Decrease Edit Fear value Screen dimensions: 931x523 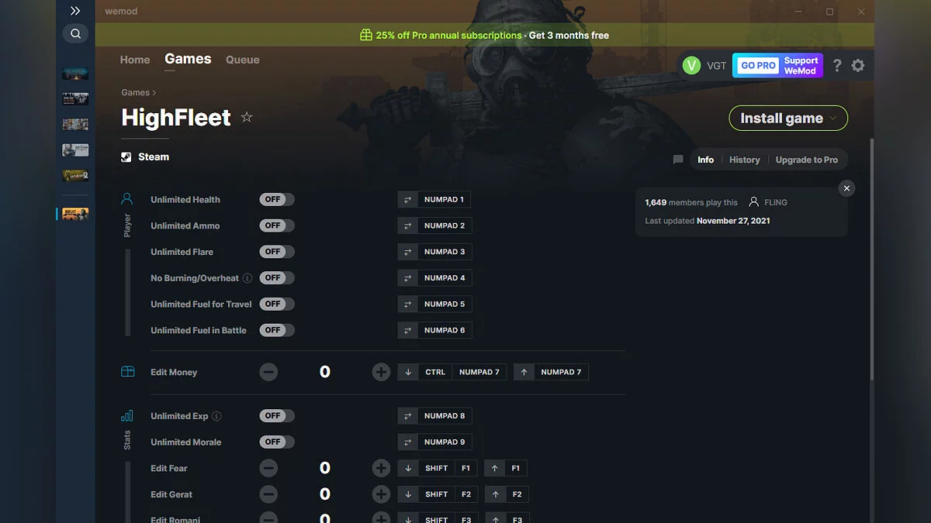268,468
